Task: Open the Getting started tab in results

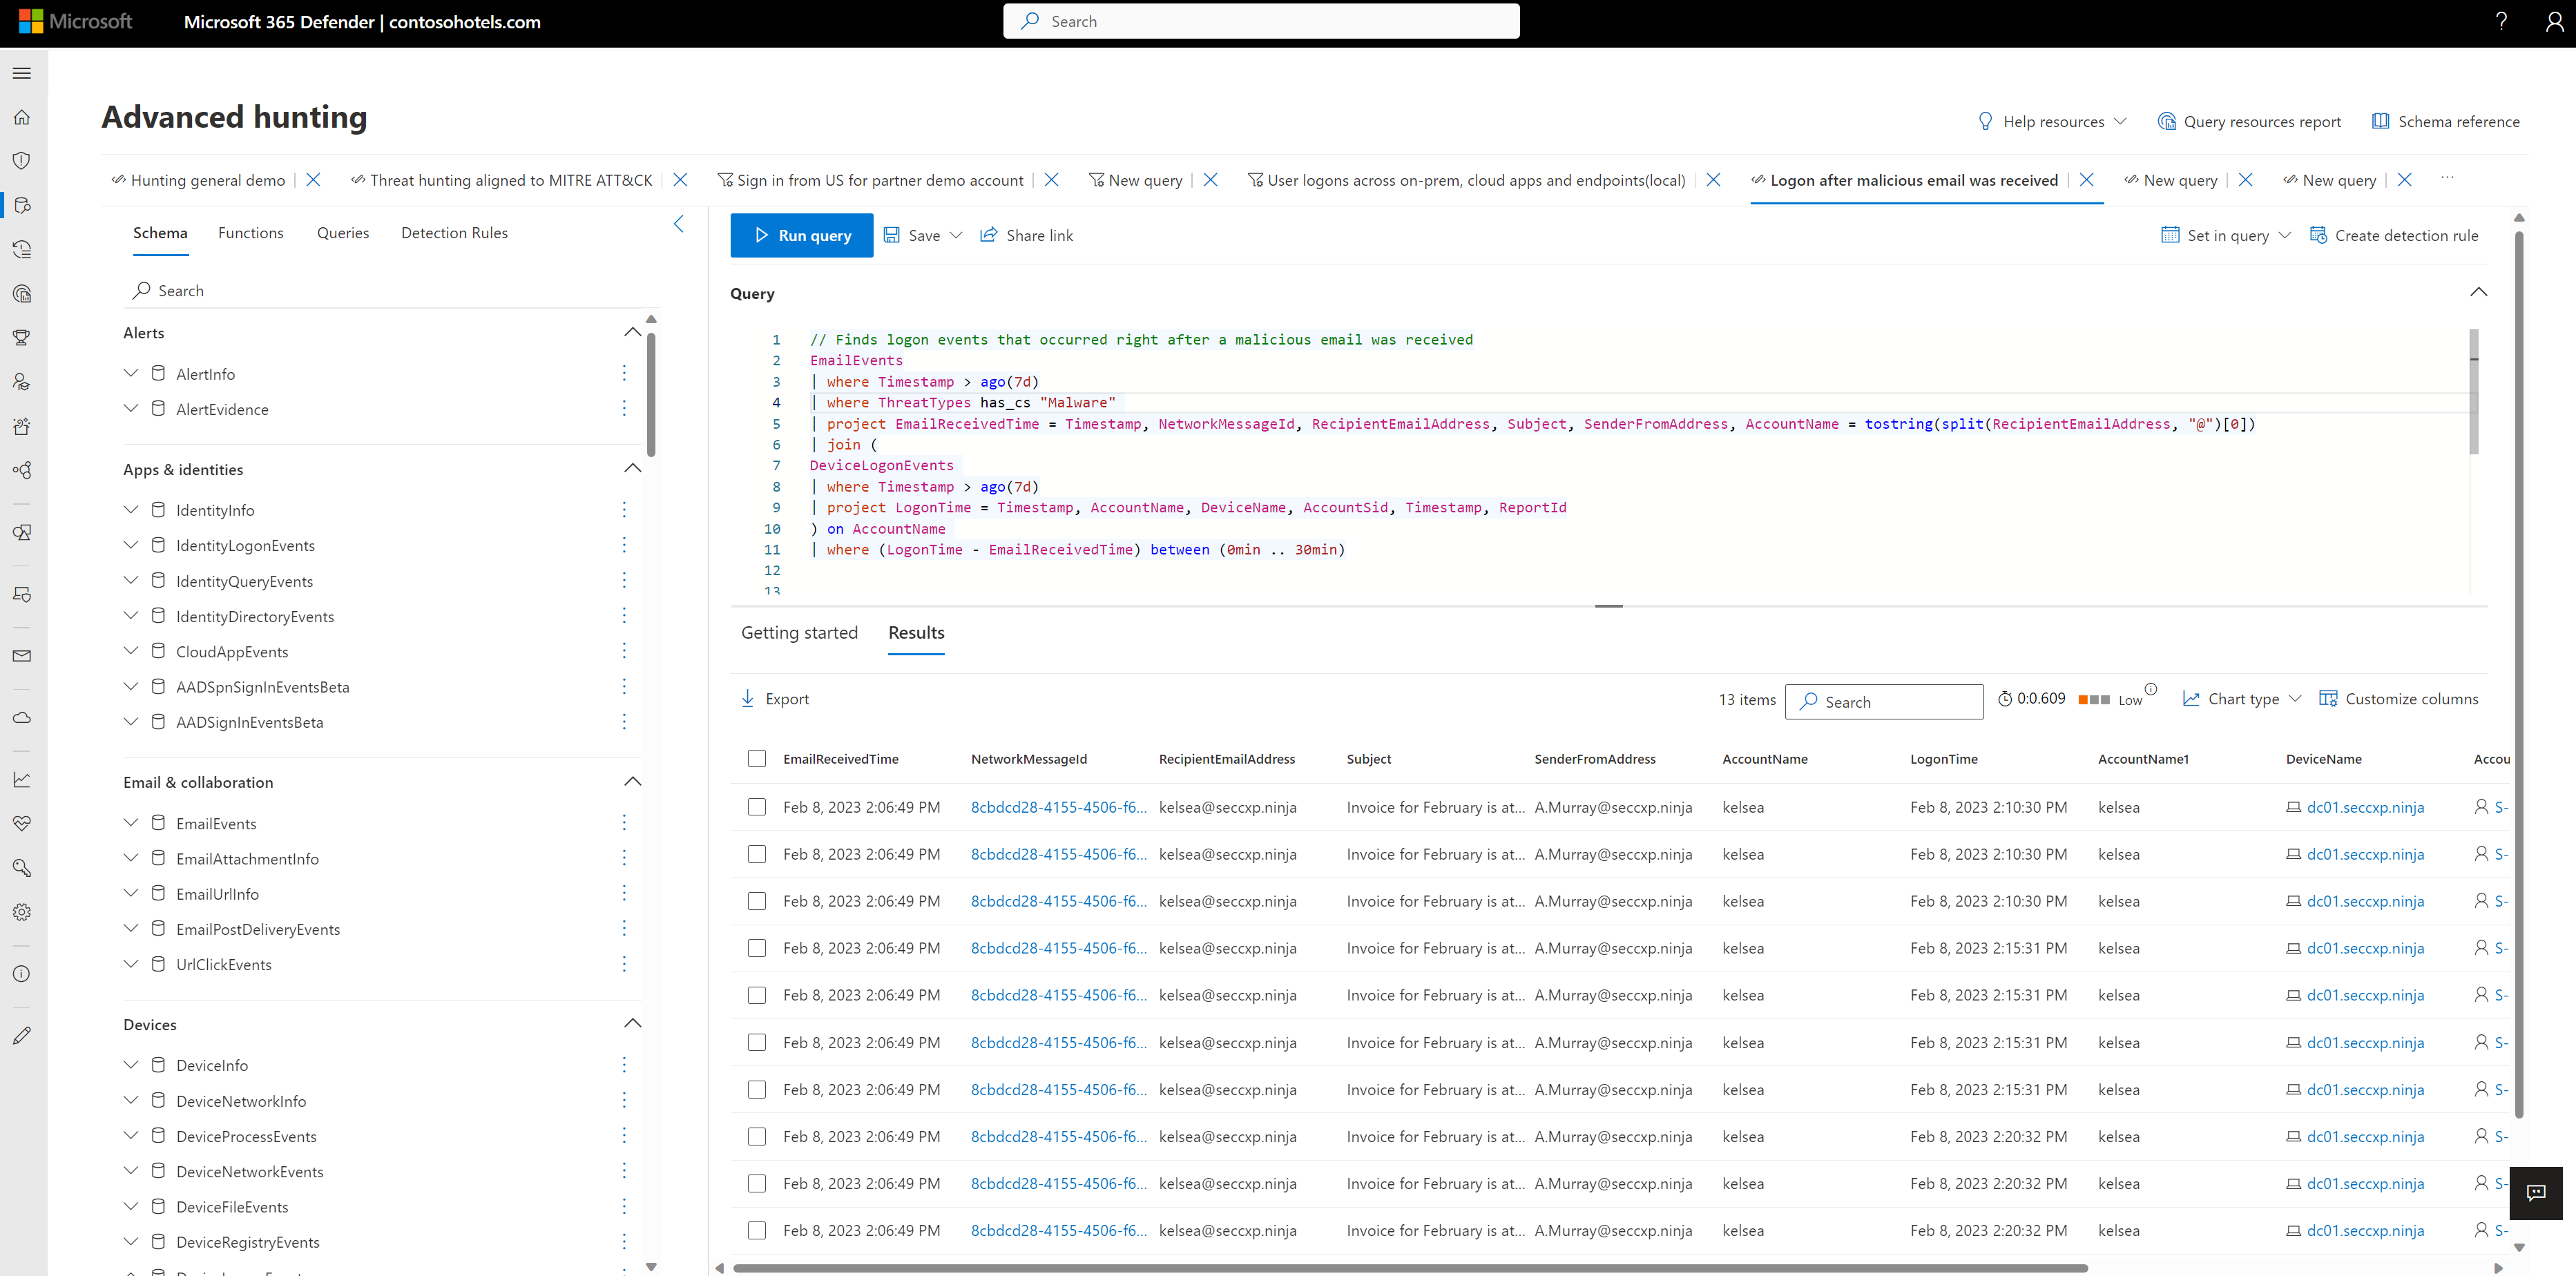Action: [x=799, y=632]
